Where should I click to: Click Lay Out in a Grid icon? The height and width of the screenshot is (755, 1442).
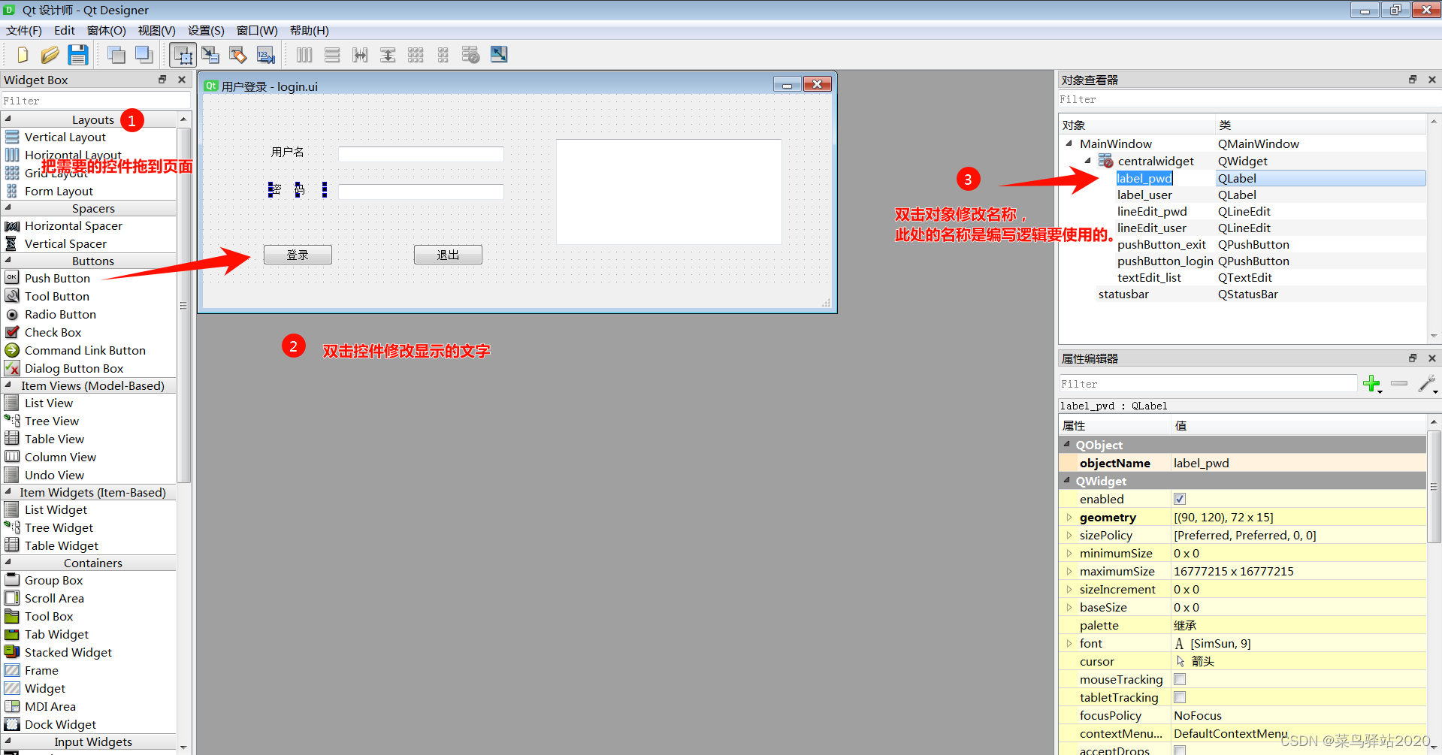[x=416, y=55]
